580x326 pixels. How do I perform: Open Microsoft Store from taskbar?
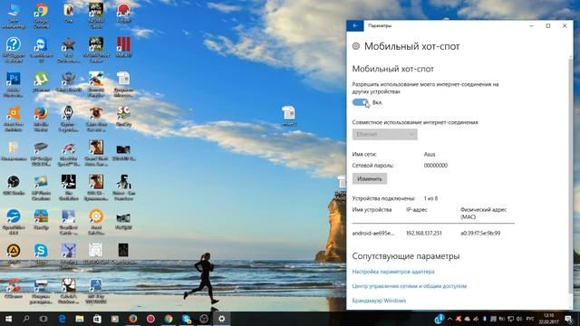(x=97, y=319)
